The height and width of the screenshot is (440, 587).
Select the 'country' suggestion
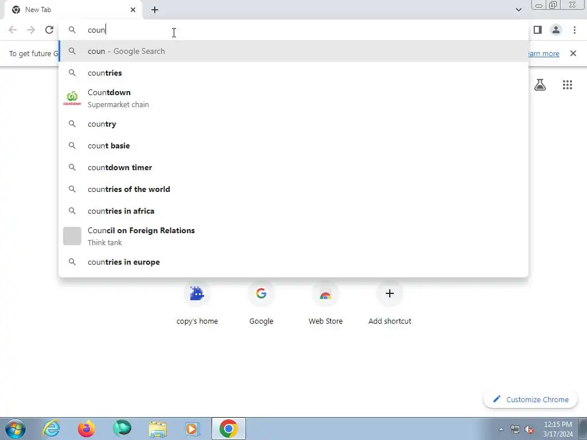click(293, 124)
